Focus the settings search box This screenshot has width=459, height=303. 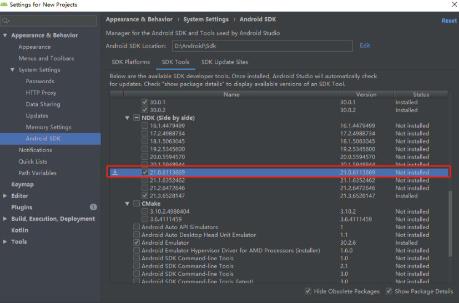click(49, 21)
